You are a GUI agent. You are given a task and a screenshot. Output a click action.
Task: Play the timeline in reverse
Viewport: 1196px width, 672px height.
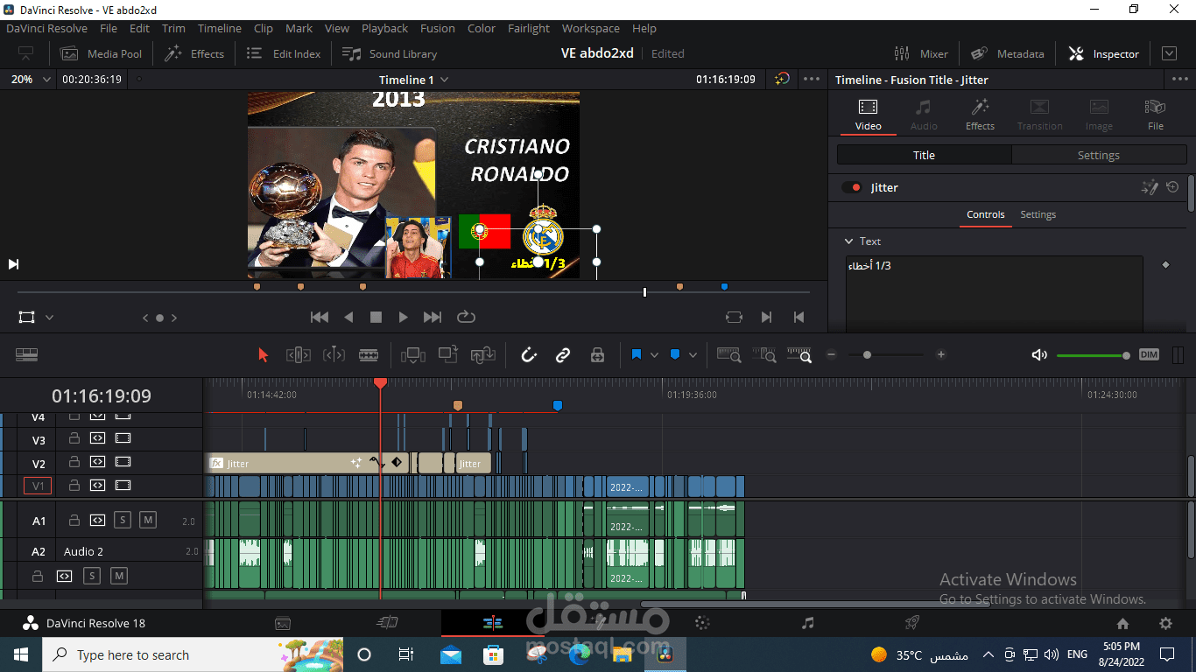[x=348, y=317]
